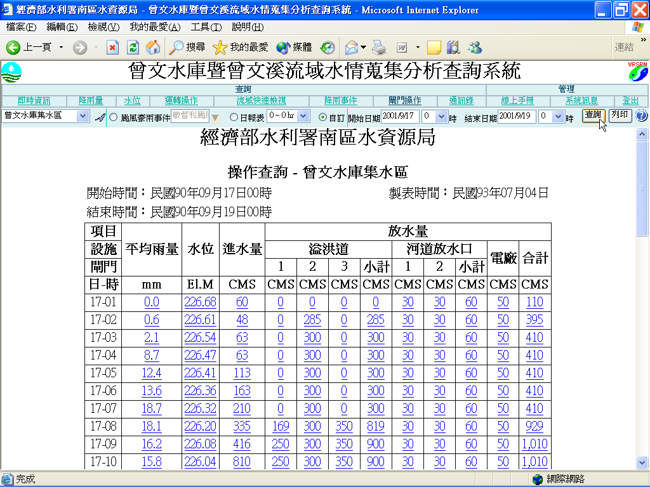Open the 即時資訊 link
This screenshot has width=650, height=487.
(34, 101)
